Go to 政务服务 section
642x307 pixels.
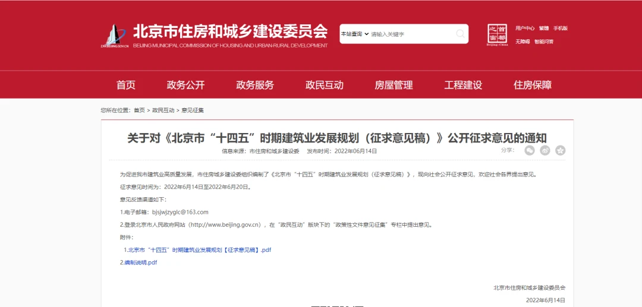tap(255, 85)
